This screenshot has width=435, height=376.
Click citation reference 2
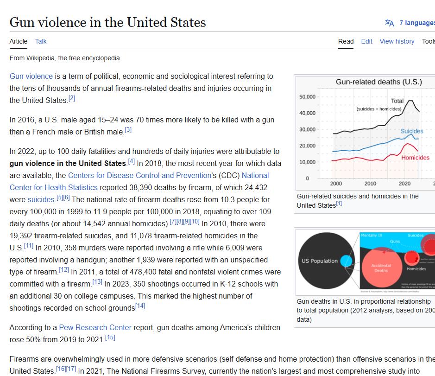[72, 98]
